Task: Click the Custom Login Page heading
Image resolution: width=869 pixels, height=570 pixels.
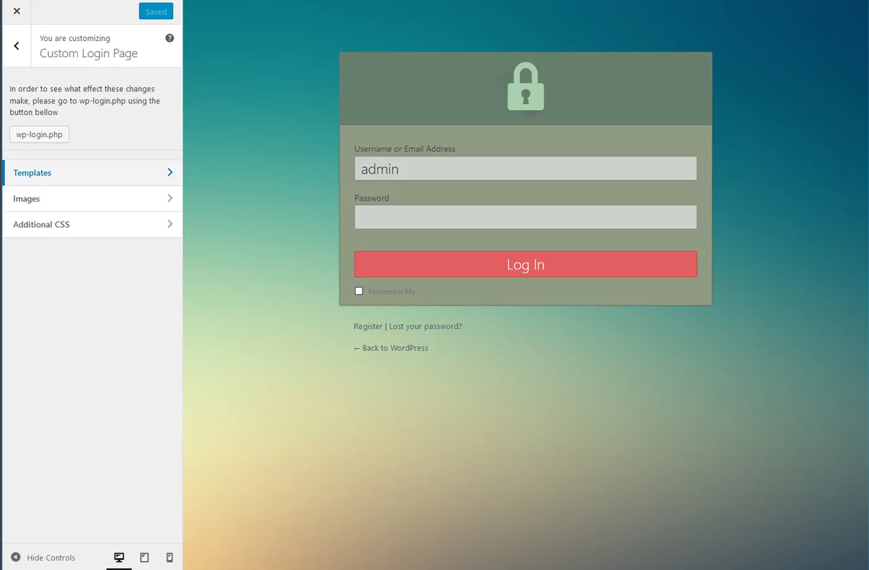Action: [x=89, y=53]
